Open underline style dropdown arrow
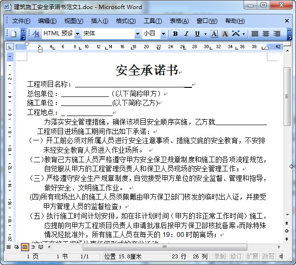This screenshot has height=265, width=296. [x=206, y=34]
